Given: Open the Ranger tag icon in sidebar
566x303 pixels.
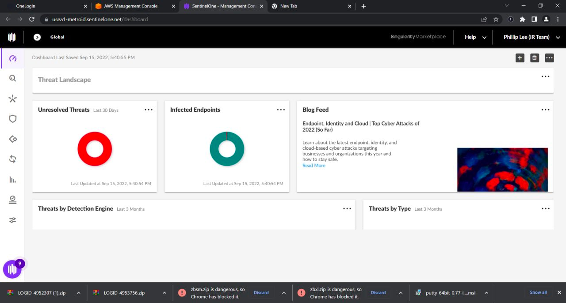Looking at the screenshot, I should pos(12,139).
